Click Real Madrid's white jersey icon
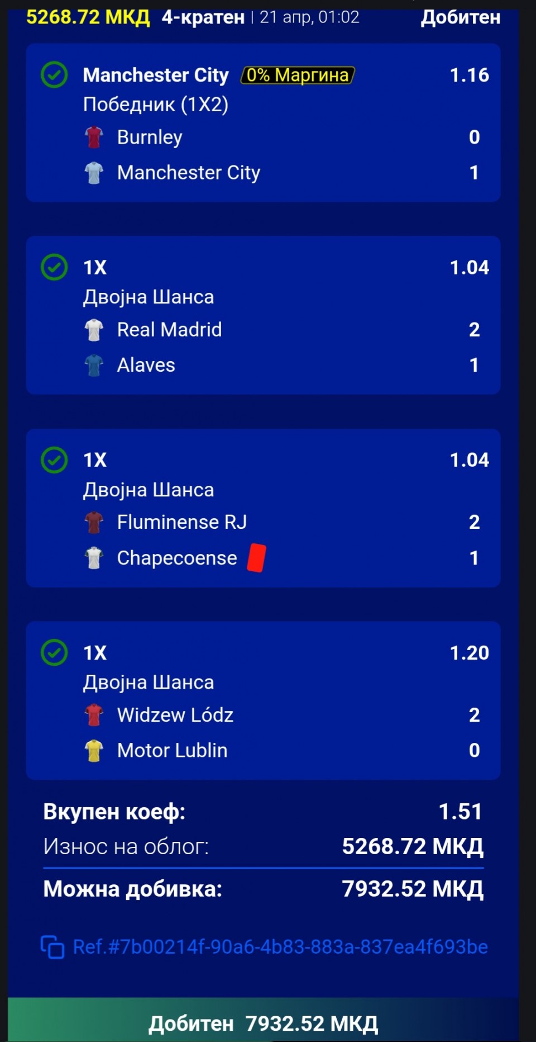Screen dimensions: 536x1042 point(94,330)
